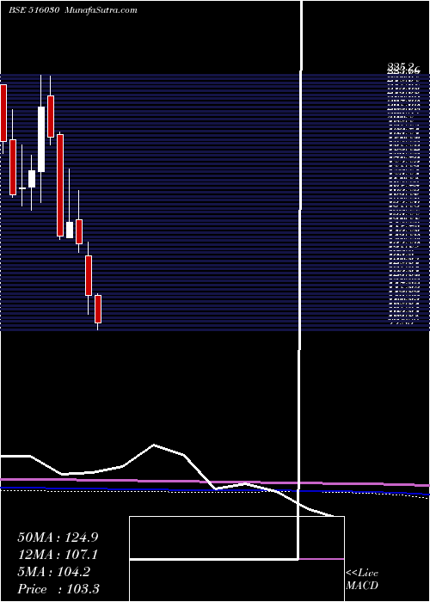The height and width of the screenshot is (602, 430).
Task: Click the BSE 516030 symbol label
Action: point(33,10)
